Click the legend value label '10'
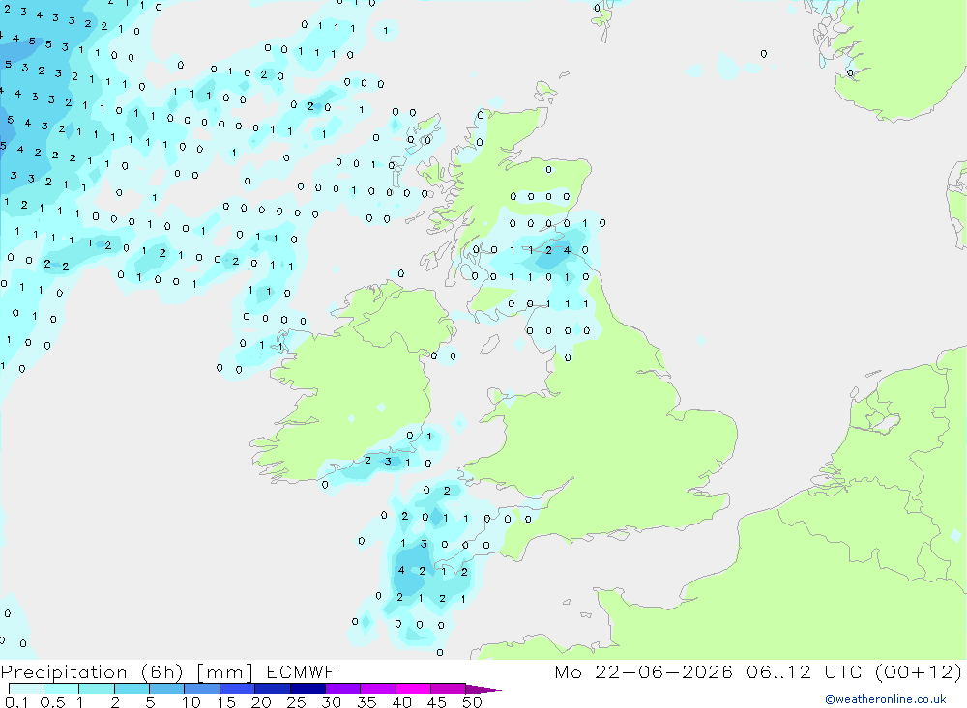The width and height of the screenshot is (967, 708). [191, 702]
